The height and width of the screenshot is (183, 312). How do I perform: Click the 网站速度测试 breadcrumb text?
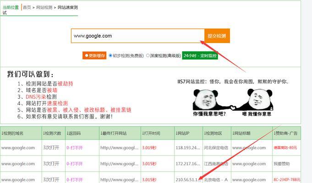coord(68,8)
